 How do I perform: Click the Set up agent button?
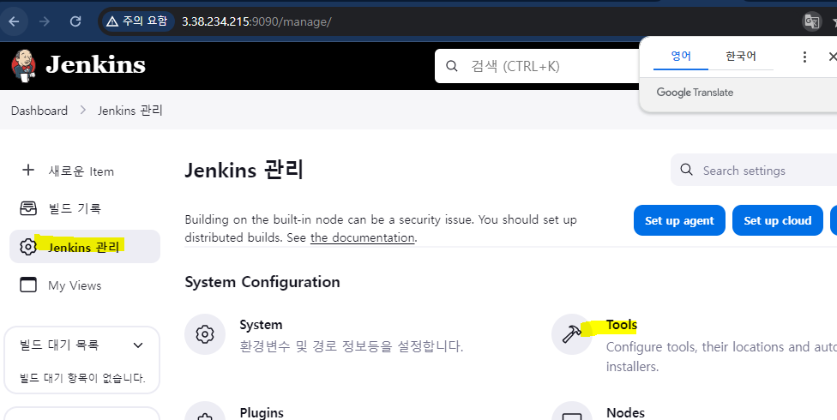[x=679, y=220]
